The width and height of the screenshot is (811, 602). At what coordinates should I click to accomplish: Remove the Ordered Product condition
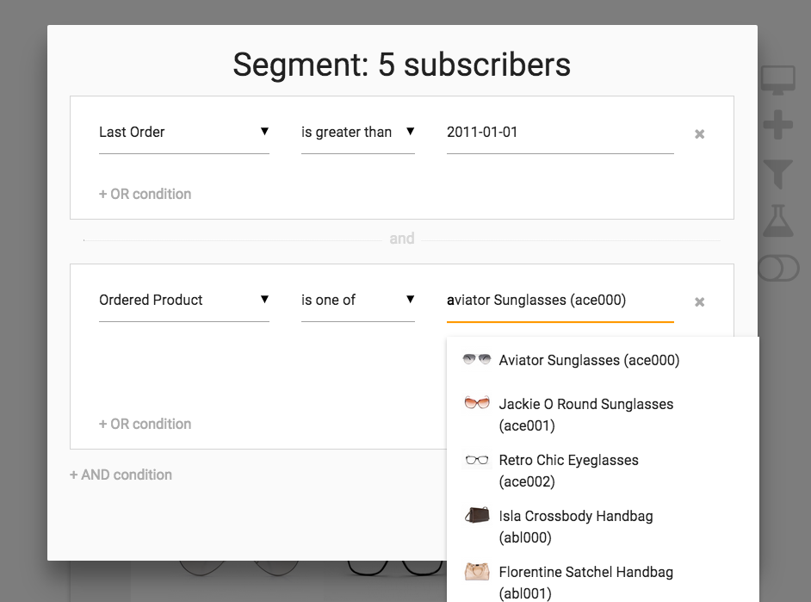(x=699, y=302)
